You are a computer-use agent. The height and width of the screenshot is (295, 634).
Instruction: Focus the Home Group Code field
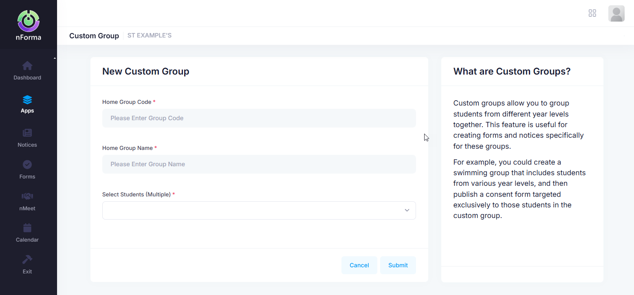259,118
